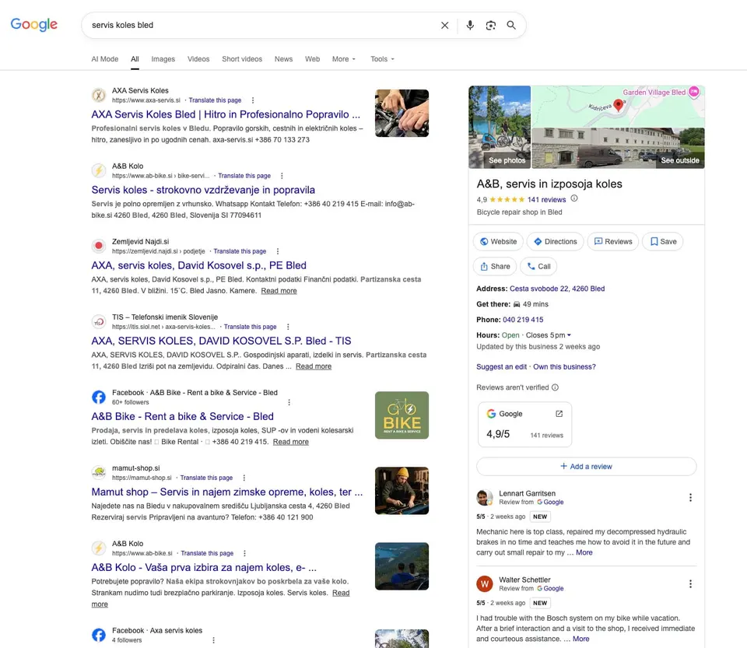Click Garden Village Bled hotel marker

(x=694, y=92)
